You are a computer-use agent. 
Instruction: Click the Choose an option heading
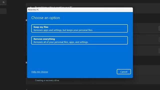click(45, 18)
